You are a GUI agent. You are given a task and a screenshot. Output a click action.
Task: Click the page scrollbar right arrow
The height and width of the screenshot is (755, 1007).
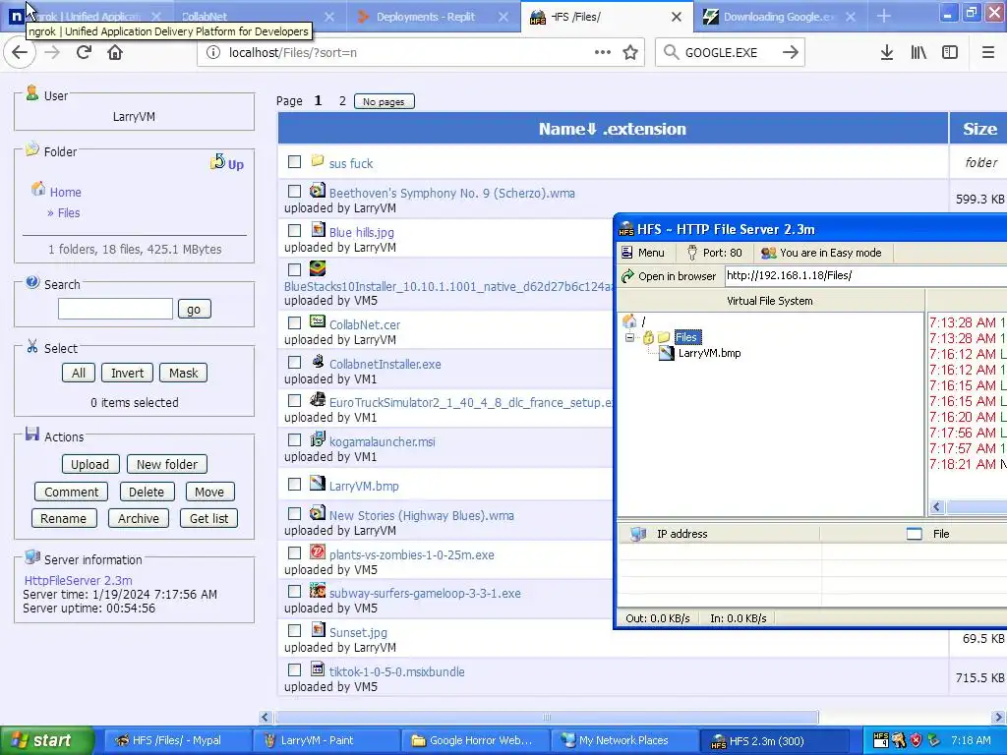click(999, 717)
